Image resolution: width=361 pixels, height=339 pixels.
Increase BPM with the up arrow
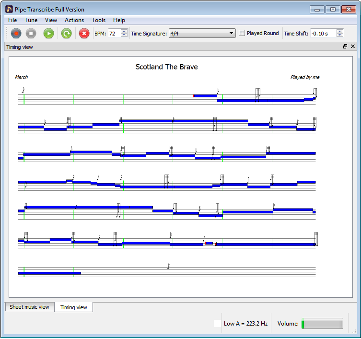click(x=124, y=31)
